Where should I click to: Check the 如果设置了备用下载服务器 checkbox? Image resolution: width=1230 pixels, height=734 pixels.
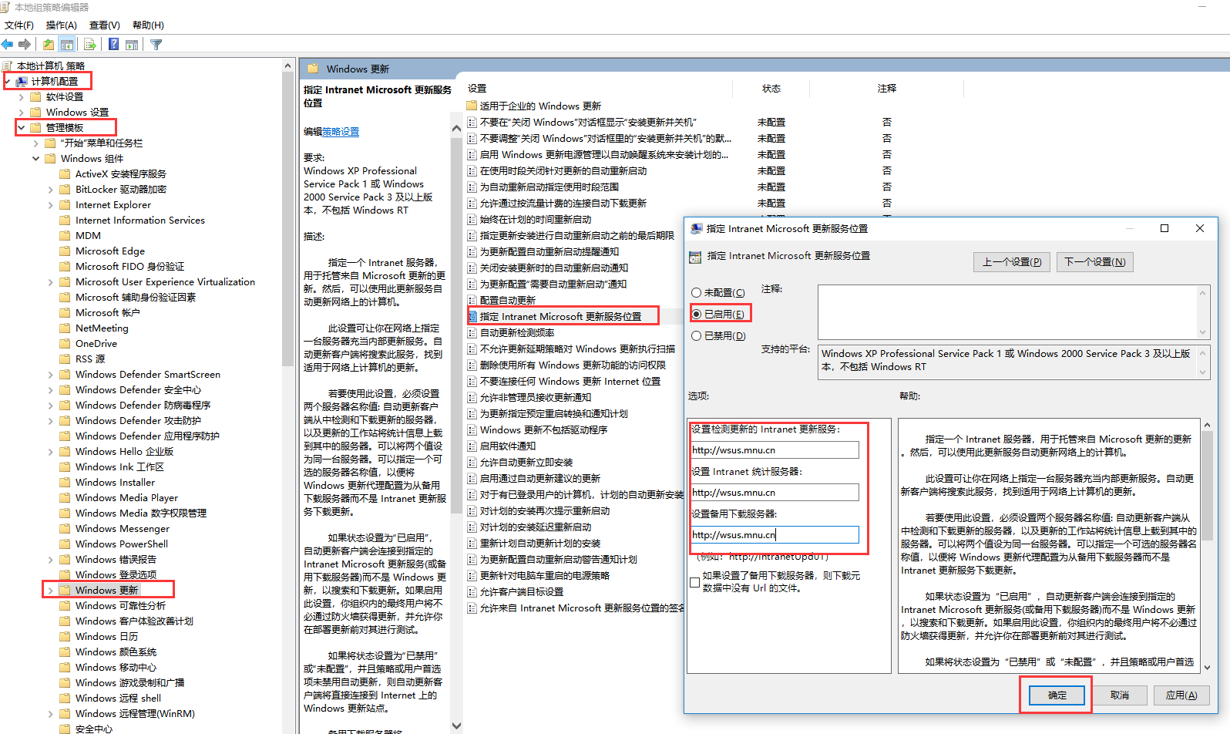695,582
